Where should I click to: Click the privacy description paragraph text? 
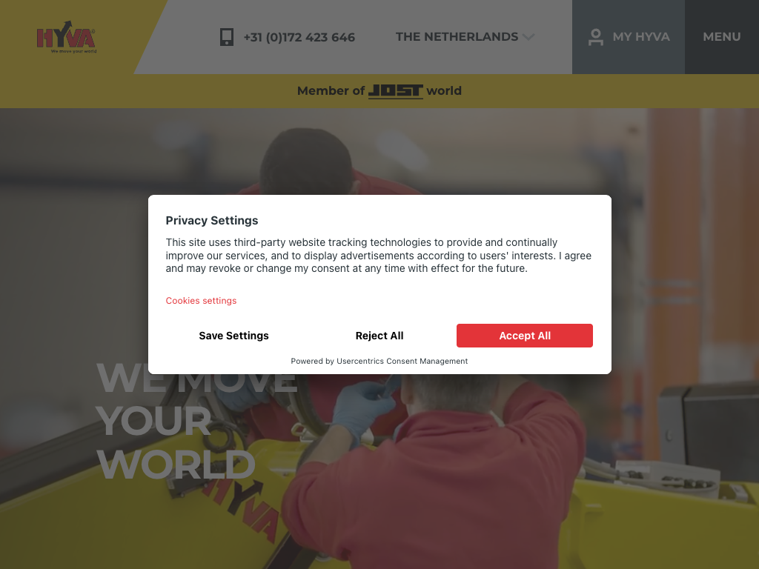click(x=379, y=256)
